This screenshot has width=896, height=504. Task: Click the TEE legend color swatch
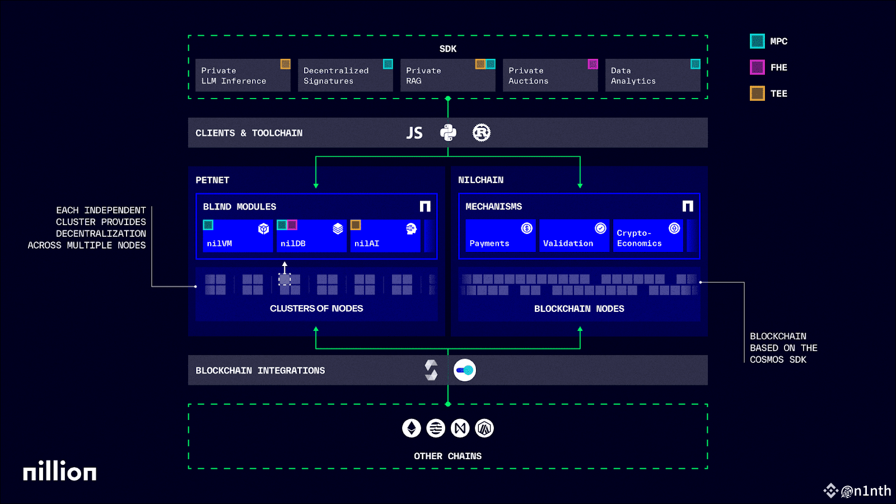point(757,94)
